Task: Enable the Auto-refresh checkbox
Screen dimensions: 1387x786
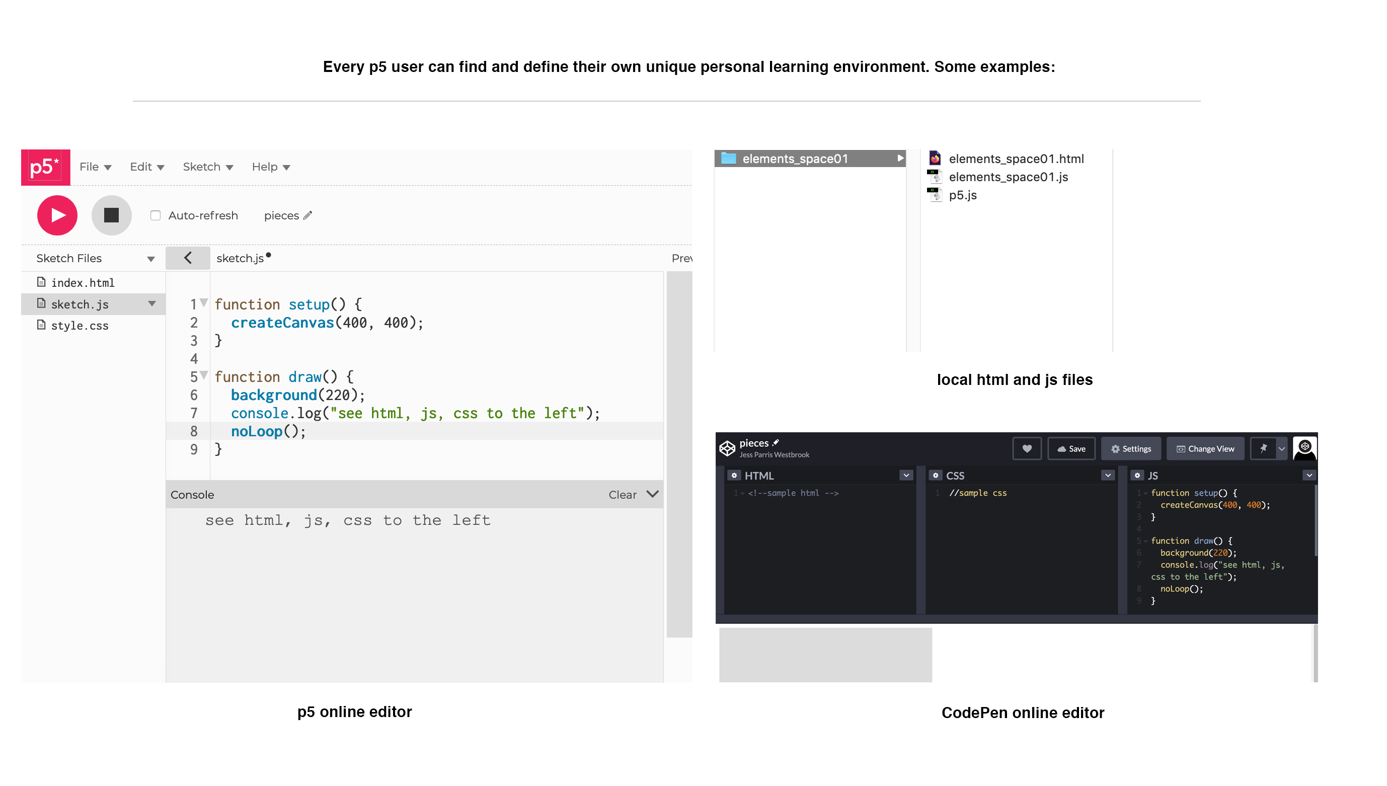Action: pyautogui.click(x=156, y=215)
